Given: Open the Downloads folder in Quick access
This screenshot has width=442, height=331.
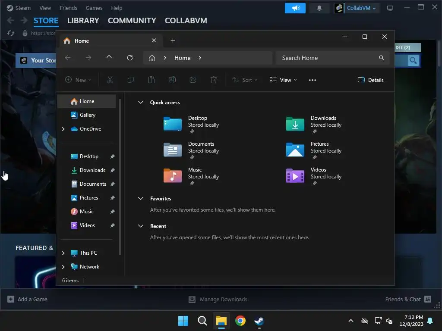Looking at the screenshot, I should tap(313, 124).
